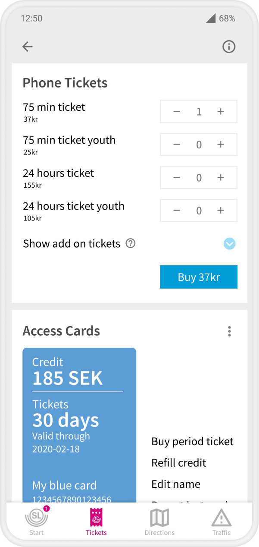Screen dimensions: 259x547
Task: Open the Traffic warning icon
Action: coord(222,519)
